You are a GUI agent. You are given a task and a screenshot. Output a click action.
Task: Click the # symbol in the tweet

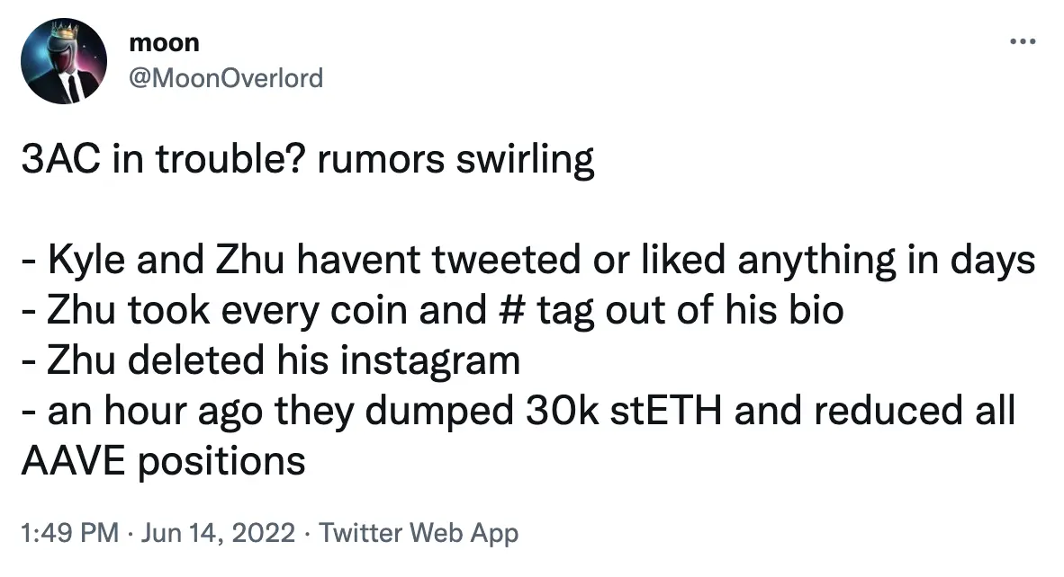tap(511, 310)
